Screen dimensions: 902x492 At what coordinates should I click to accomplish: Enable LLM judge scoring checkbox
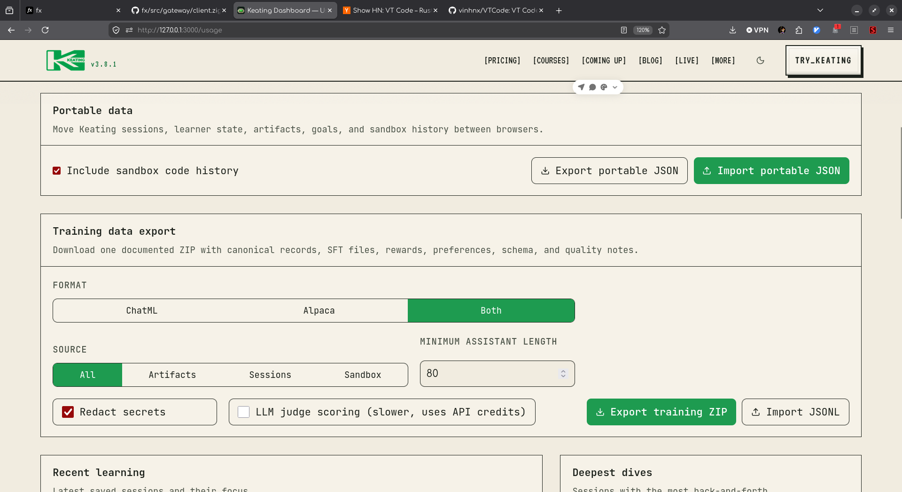point(243,412)
